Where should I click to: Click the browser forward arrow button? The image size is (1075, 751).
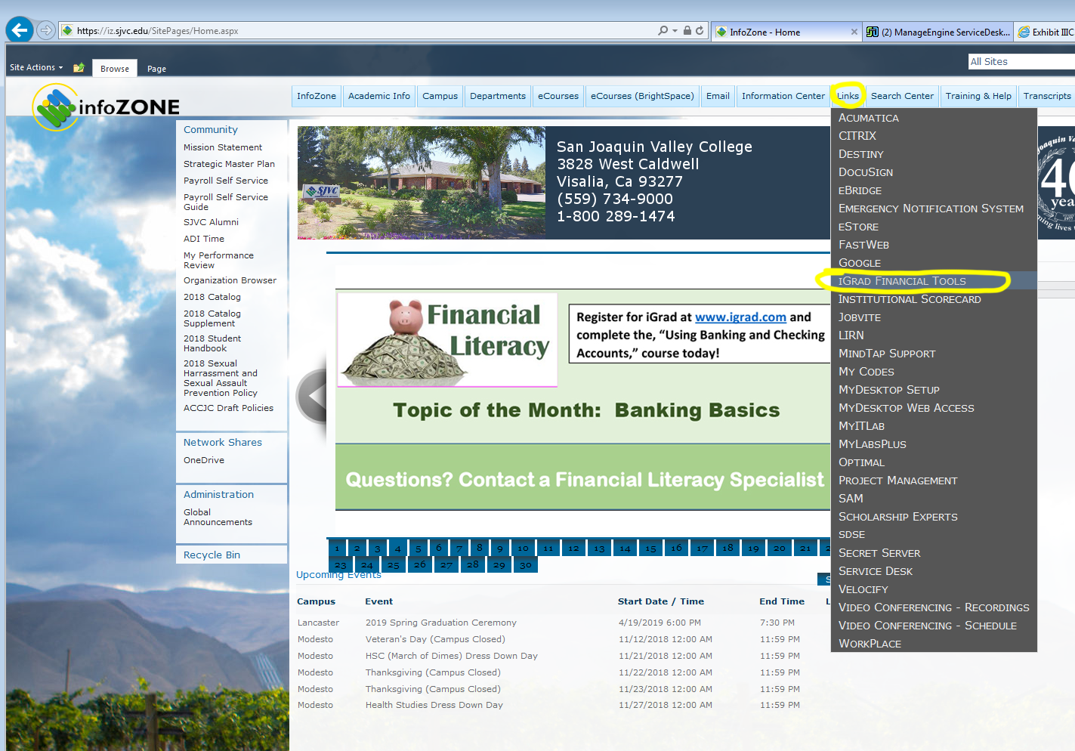(46, 30)
